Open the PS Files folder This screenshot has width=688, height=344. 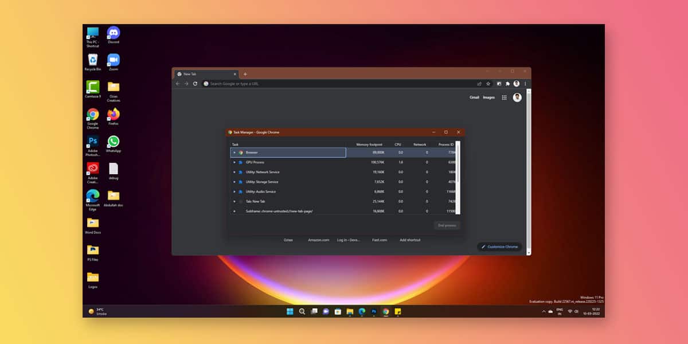[92, 252]
